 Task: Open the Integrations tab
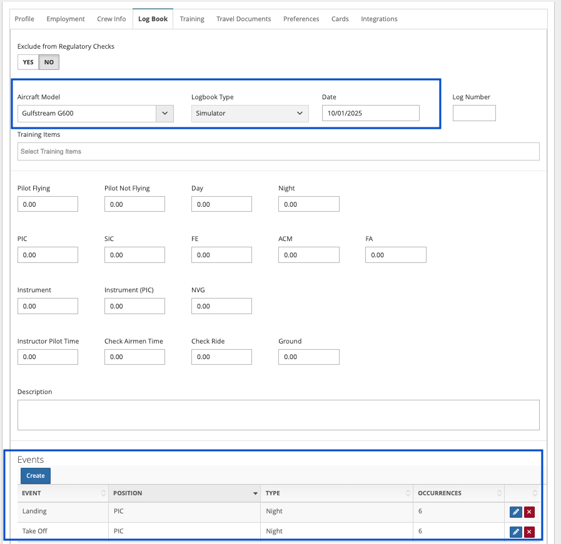click(x=379, y=19)
